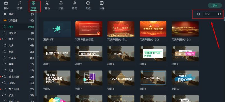225x102 pixels.
Task: Select the 自定义 folder
Action: click(x=18, y=33)
